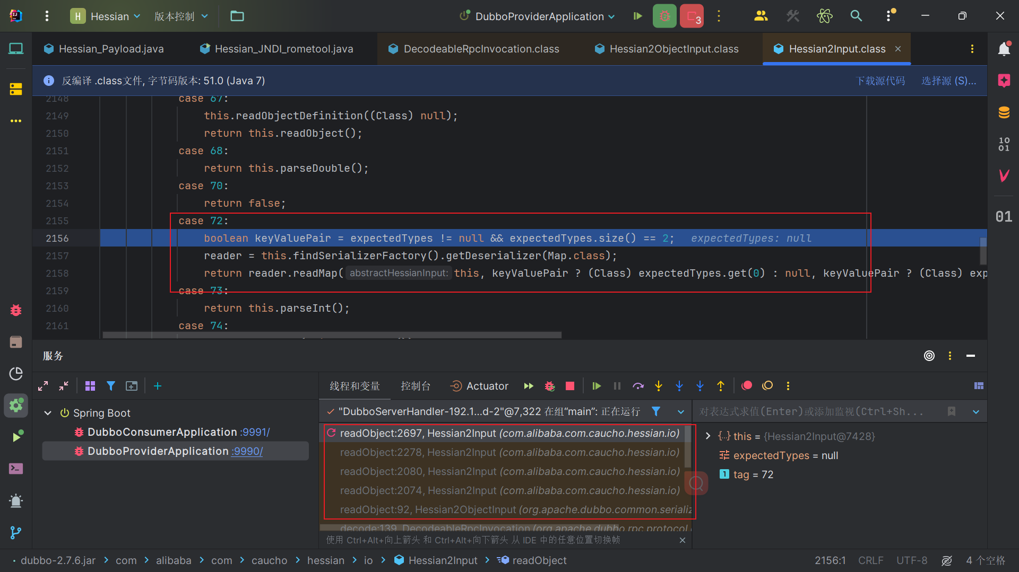This screenshot has width=1019, height=572.
Task: Click the editor horizontal scrollbar
Action: (x=332, y=335)
